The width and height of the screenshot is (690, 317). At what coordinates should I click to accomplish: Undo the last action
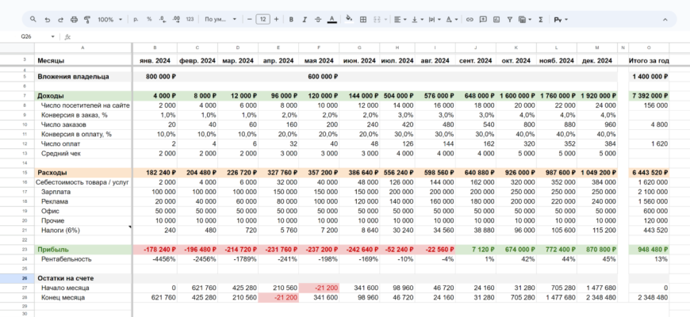tap(48, 19)
